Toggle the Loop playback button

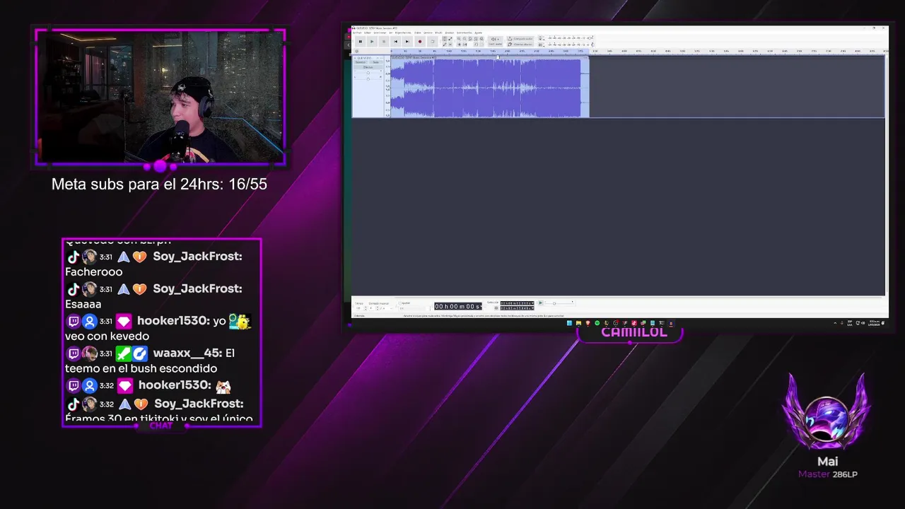(433, 42)
